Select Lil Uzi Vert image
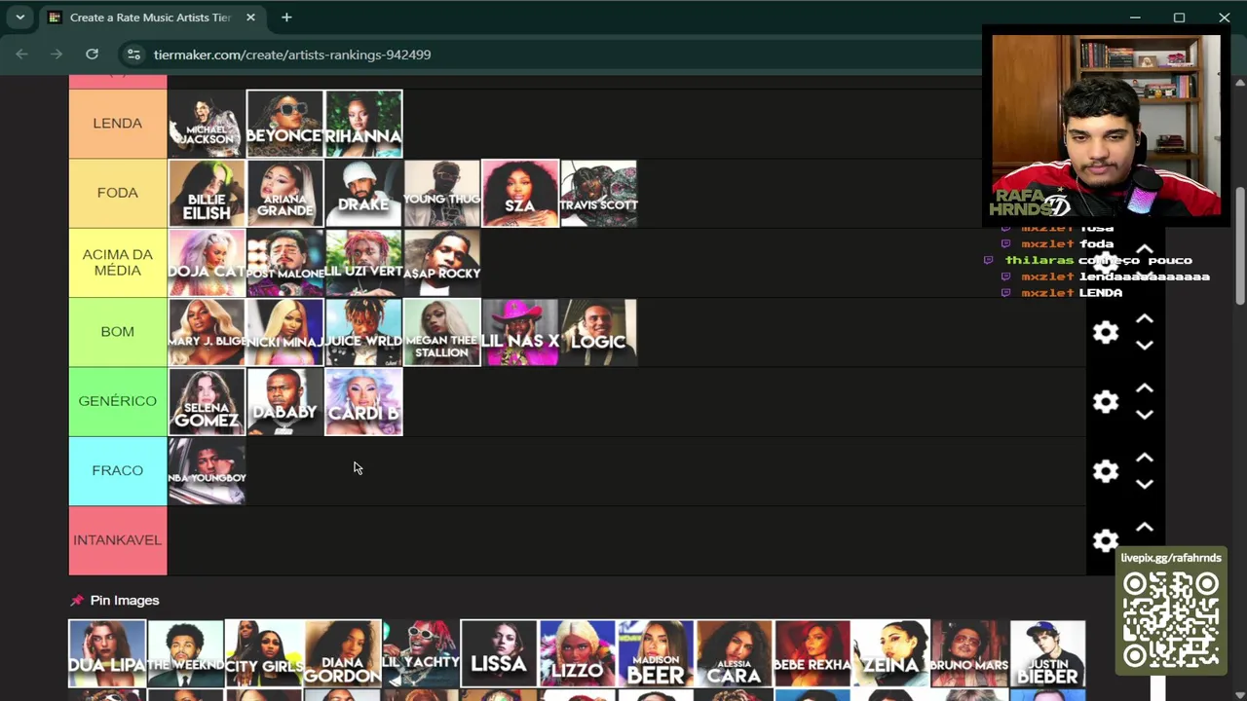 point(363,263)
